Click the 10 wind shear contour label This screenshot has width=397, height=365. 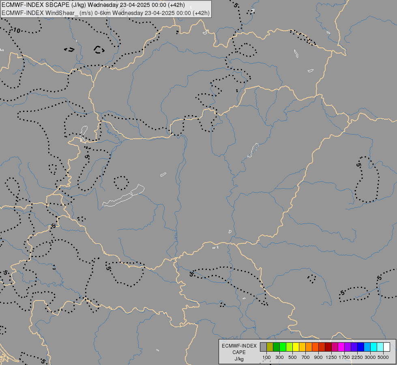coord(17,30)
